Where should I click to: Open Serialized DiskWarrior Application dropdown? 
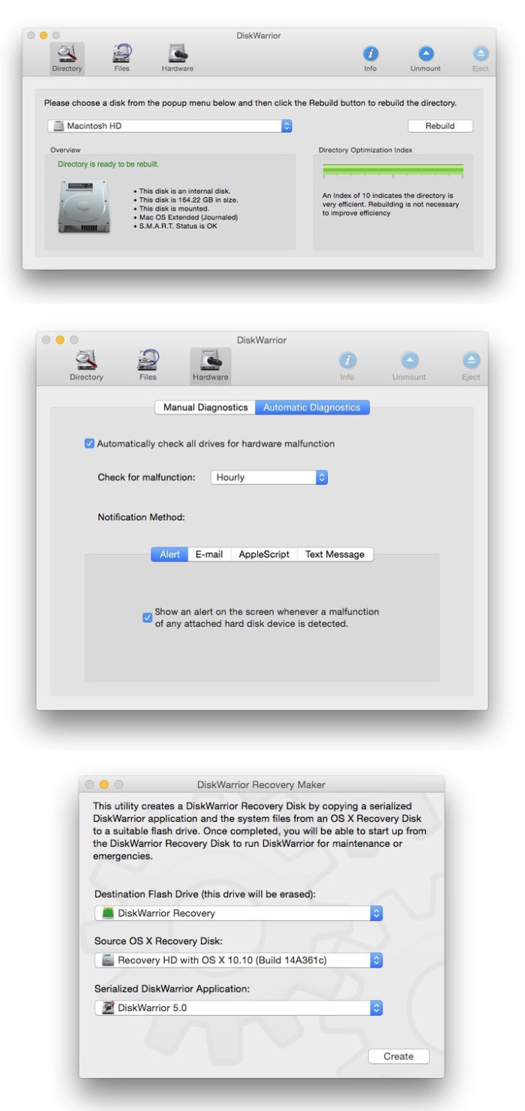[239, 1007]
